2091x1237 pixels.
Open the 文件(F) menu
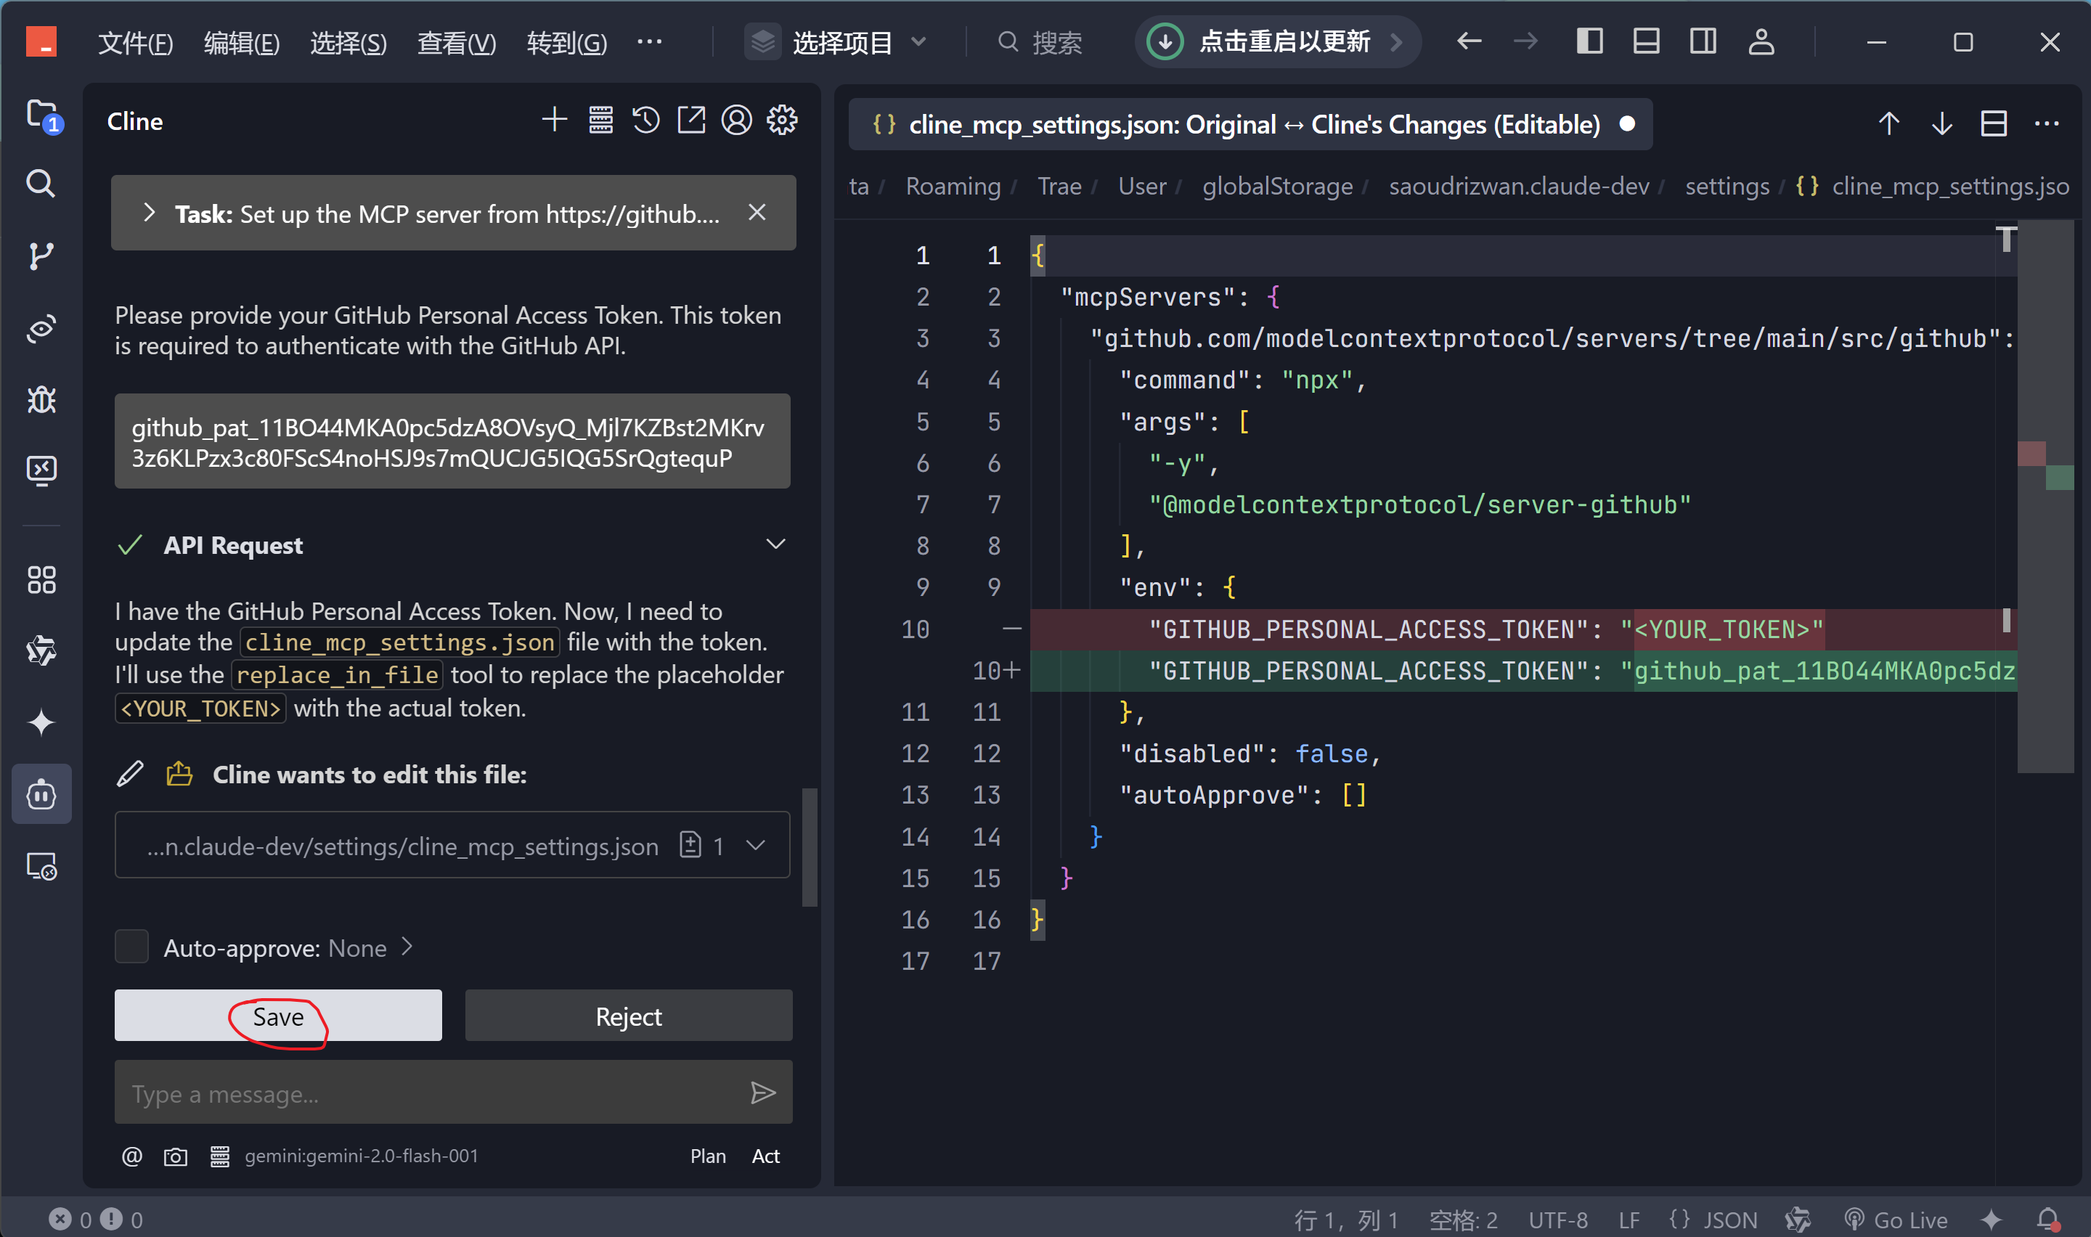tap(135, 43)
